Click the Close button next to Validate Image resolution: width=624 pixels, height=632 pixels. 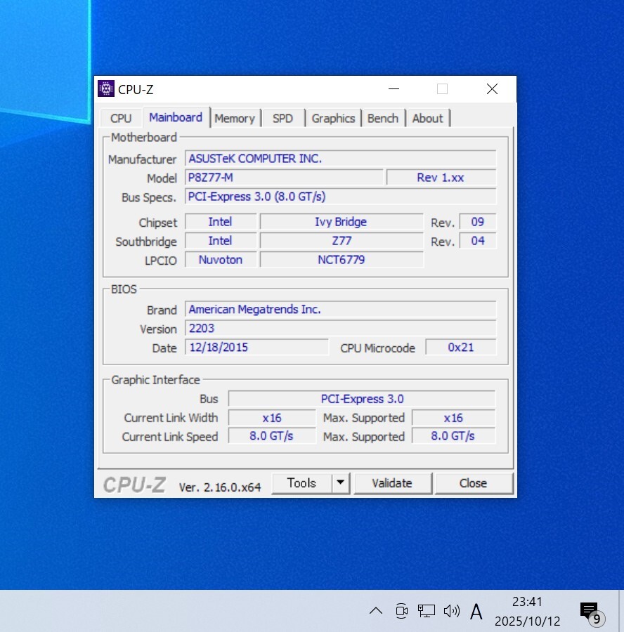tap(473, 483)
